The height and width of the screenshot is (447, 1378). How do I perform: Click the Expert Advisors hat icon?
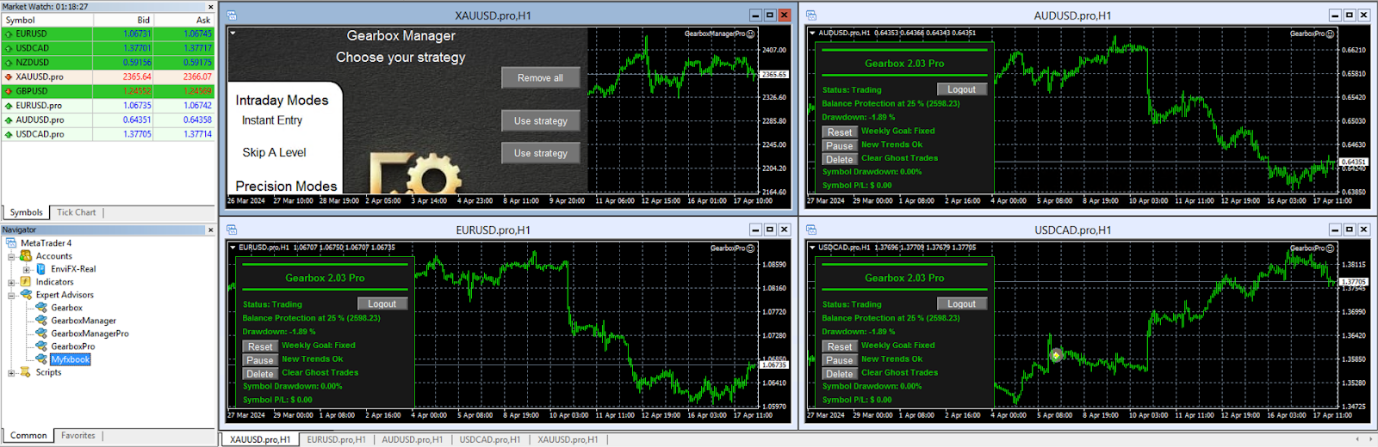26,295
